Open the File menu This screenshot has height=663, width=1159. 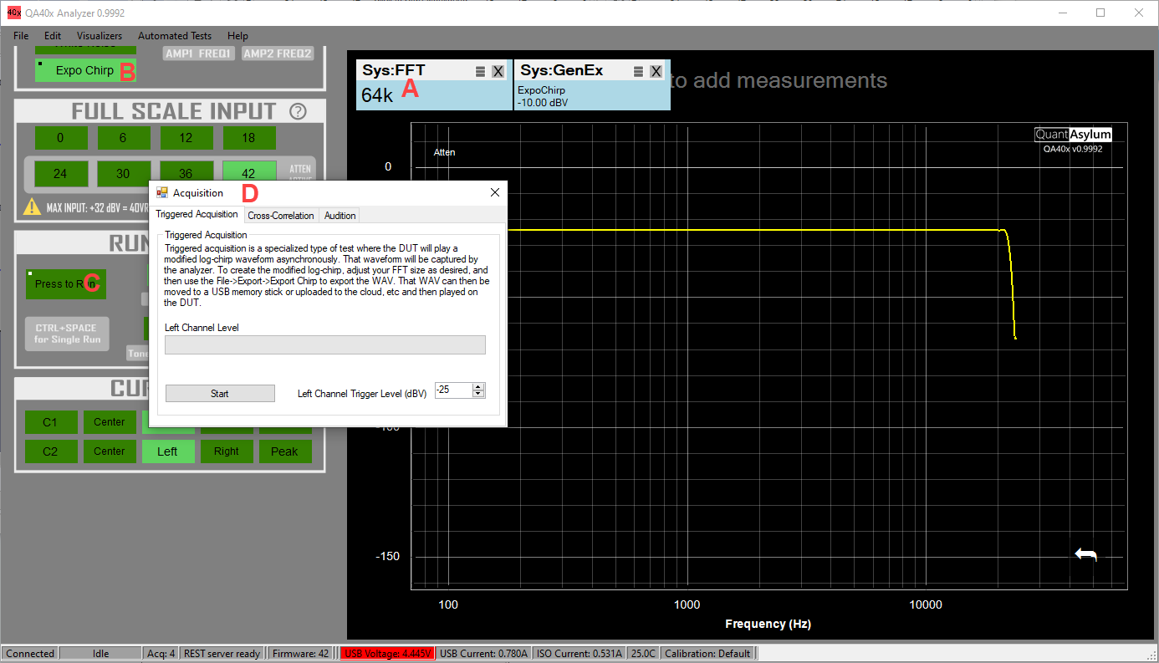pyautogui.click(x=21, y=36)
